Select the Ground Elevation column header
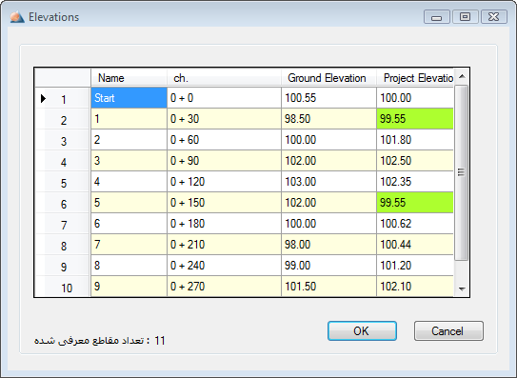This screenshot has height=378, width=517. point(328,78)
